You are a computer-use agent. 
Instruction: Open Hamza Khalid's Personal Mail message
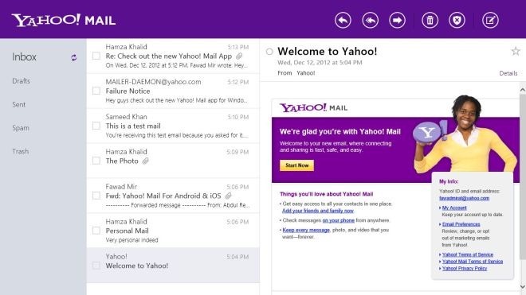point(173,231)
